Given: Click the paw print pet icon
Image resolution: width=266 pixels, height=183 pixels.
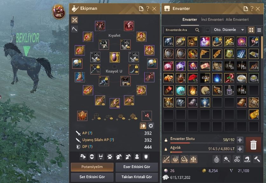Looking at the screenshot, I should (110, 157).
